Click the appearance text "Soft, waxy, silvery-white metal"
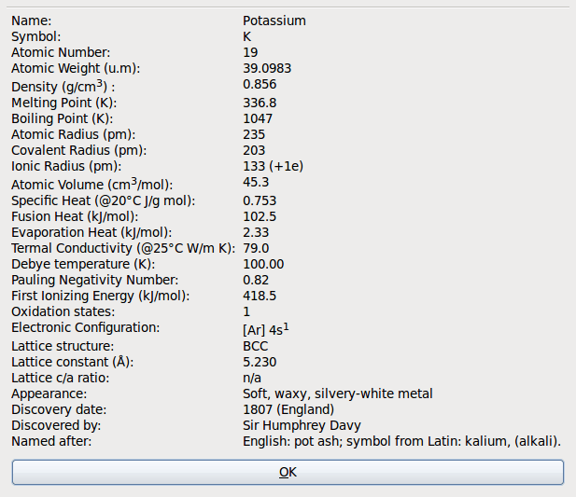Viewport: 576px width, 497px height. coord(338,393)
